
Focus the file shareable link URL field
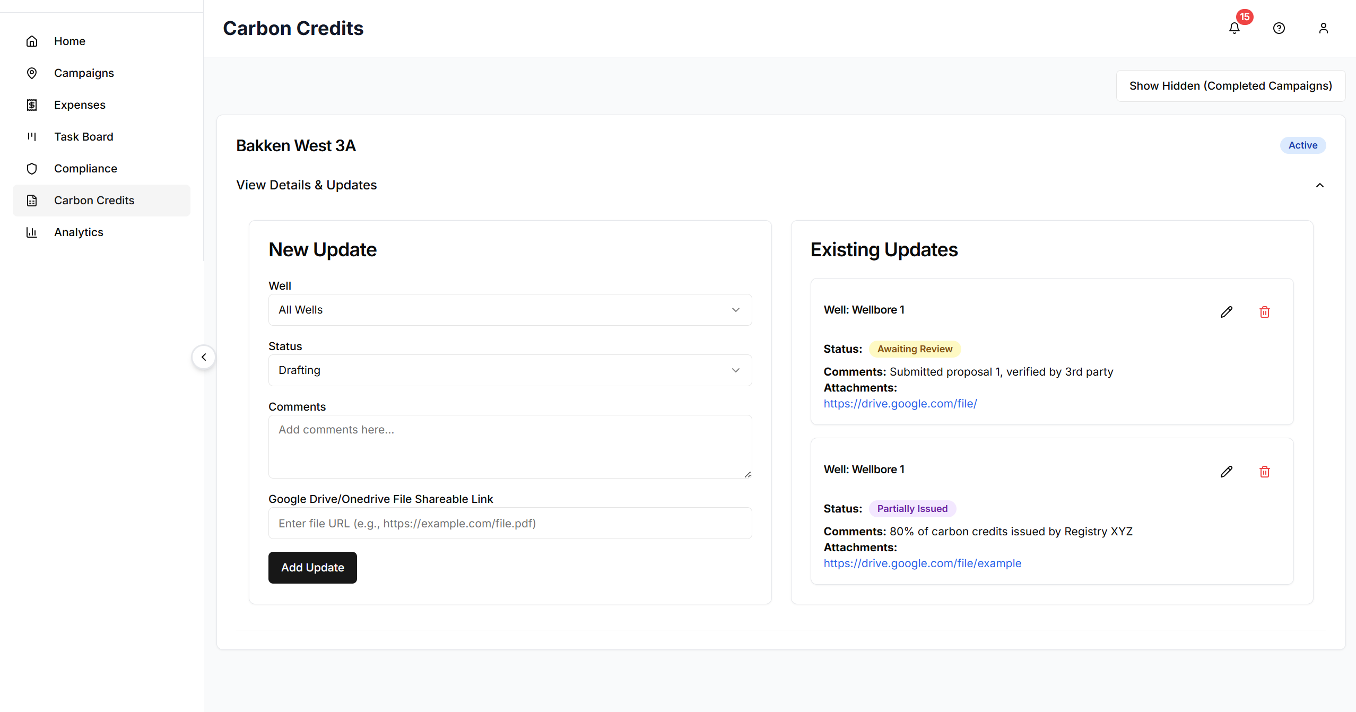coord(509,524)
